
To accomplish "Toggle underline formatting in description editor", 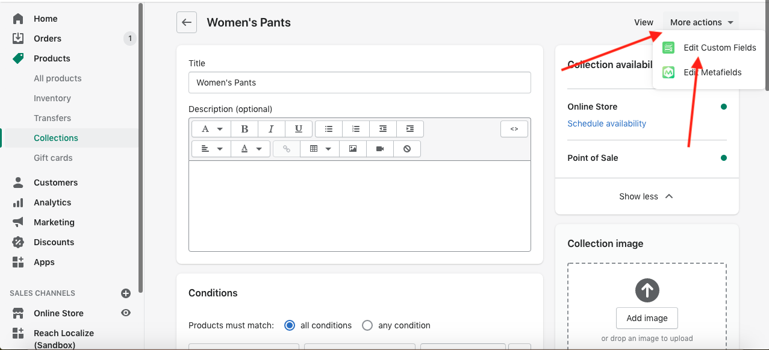I will [299, 129].
